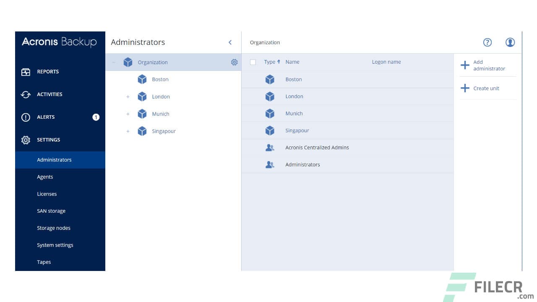
Task: Collapse the Administrators panel with the chevron
Action: click(x=230, y=42)
